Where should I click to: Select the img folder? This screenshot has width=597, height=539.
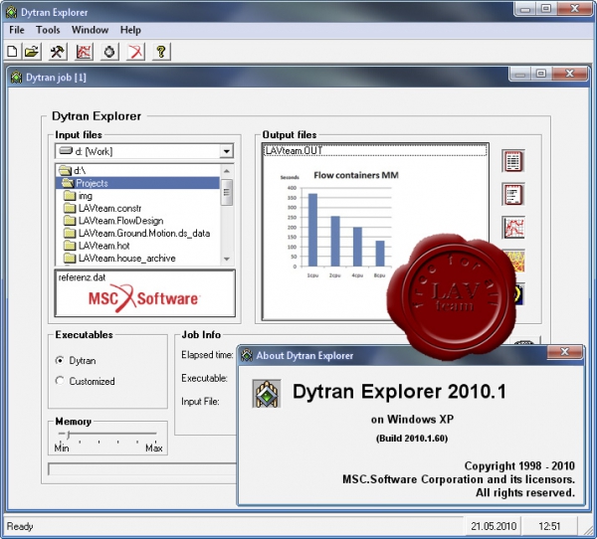tap(137, 196)
